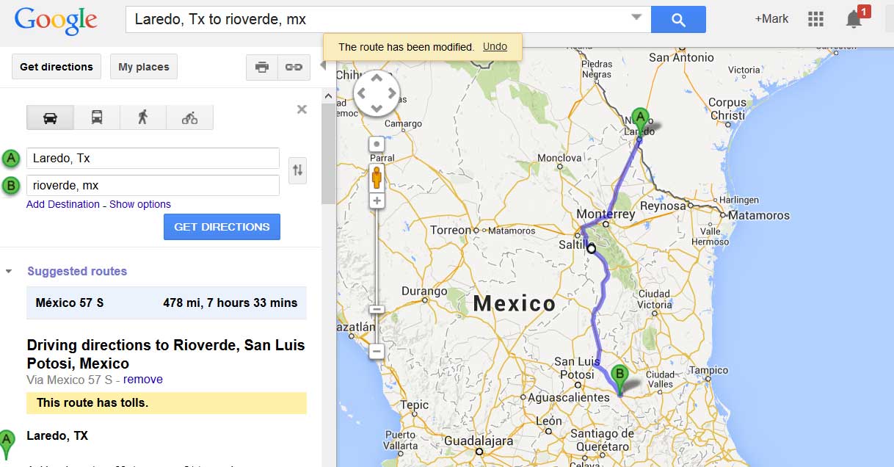Open the notifications bell

tap(854, 19)
